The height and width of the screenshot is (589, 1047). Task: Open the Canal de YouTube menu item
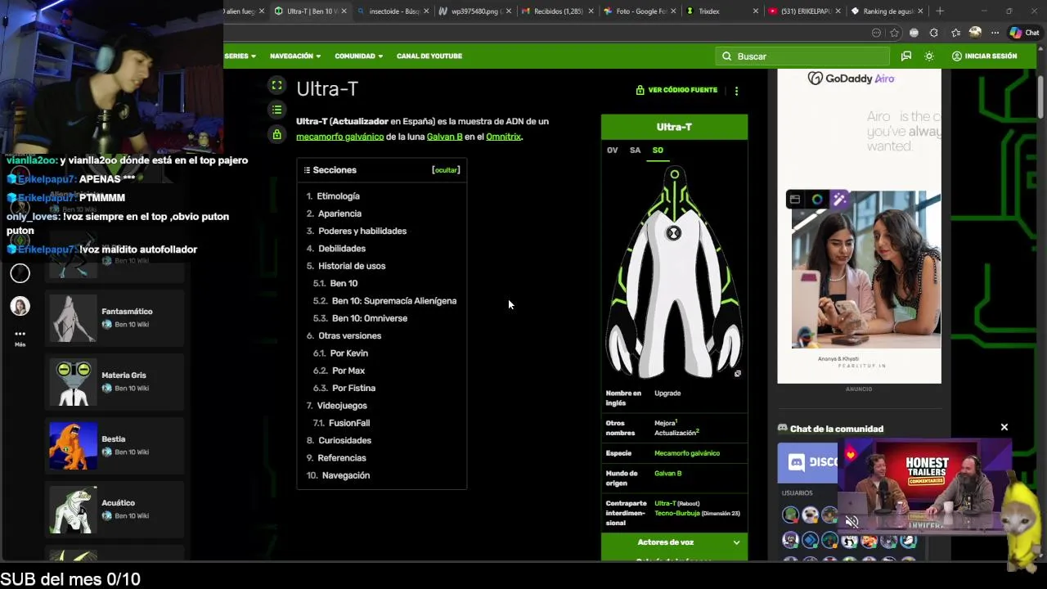tap(429, 56)
